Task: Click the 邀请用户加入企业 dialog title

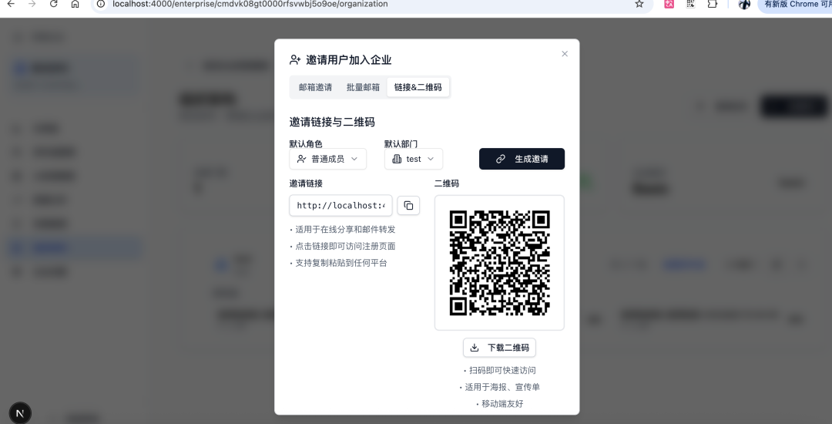Action: pos(349,60)
